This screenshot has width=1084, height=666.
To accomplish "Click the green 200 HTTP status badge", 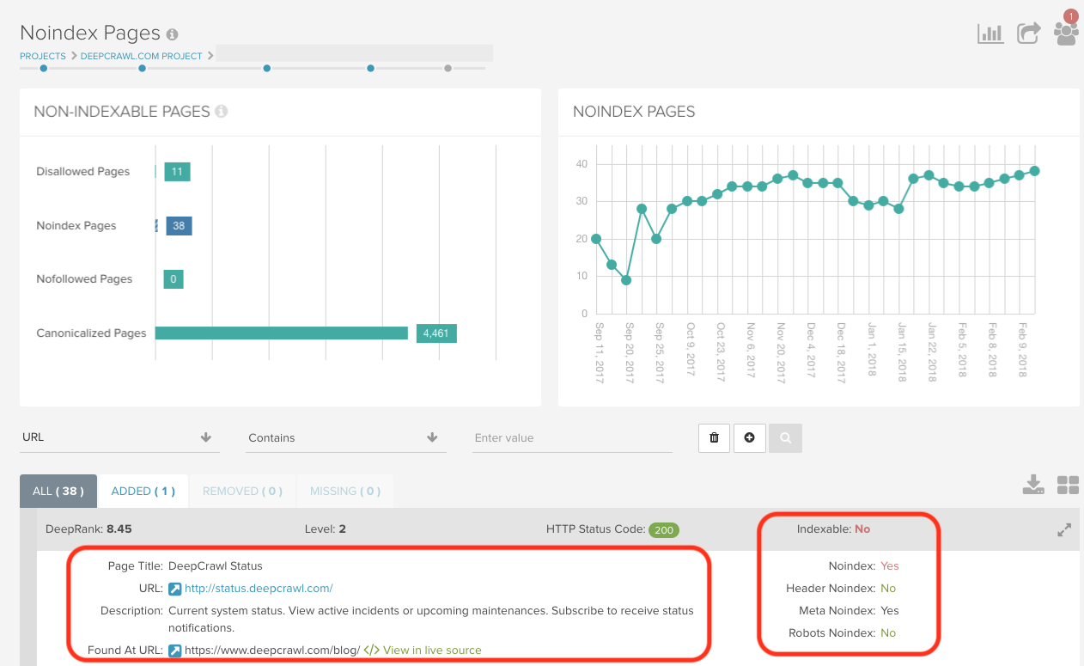I will tap(664, 530).
